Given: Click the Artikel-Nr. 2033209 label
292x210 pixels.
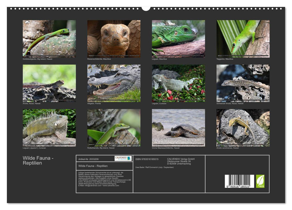Looking at the screenshot, I should pos(88,159).
